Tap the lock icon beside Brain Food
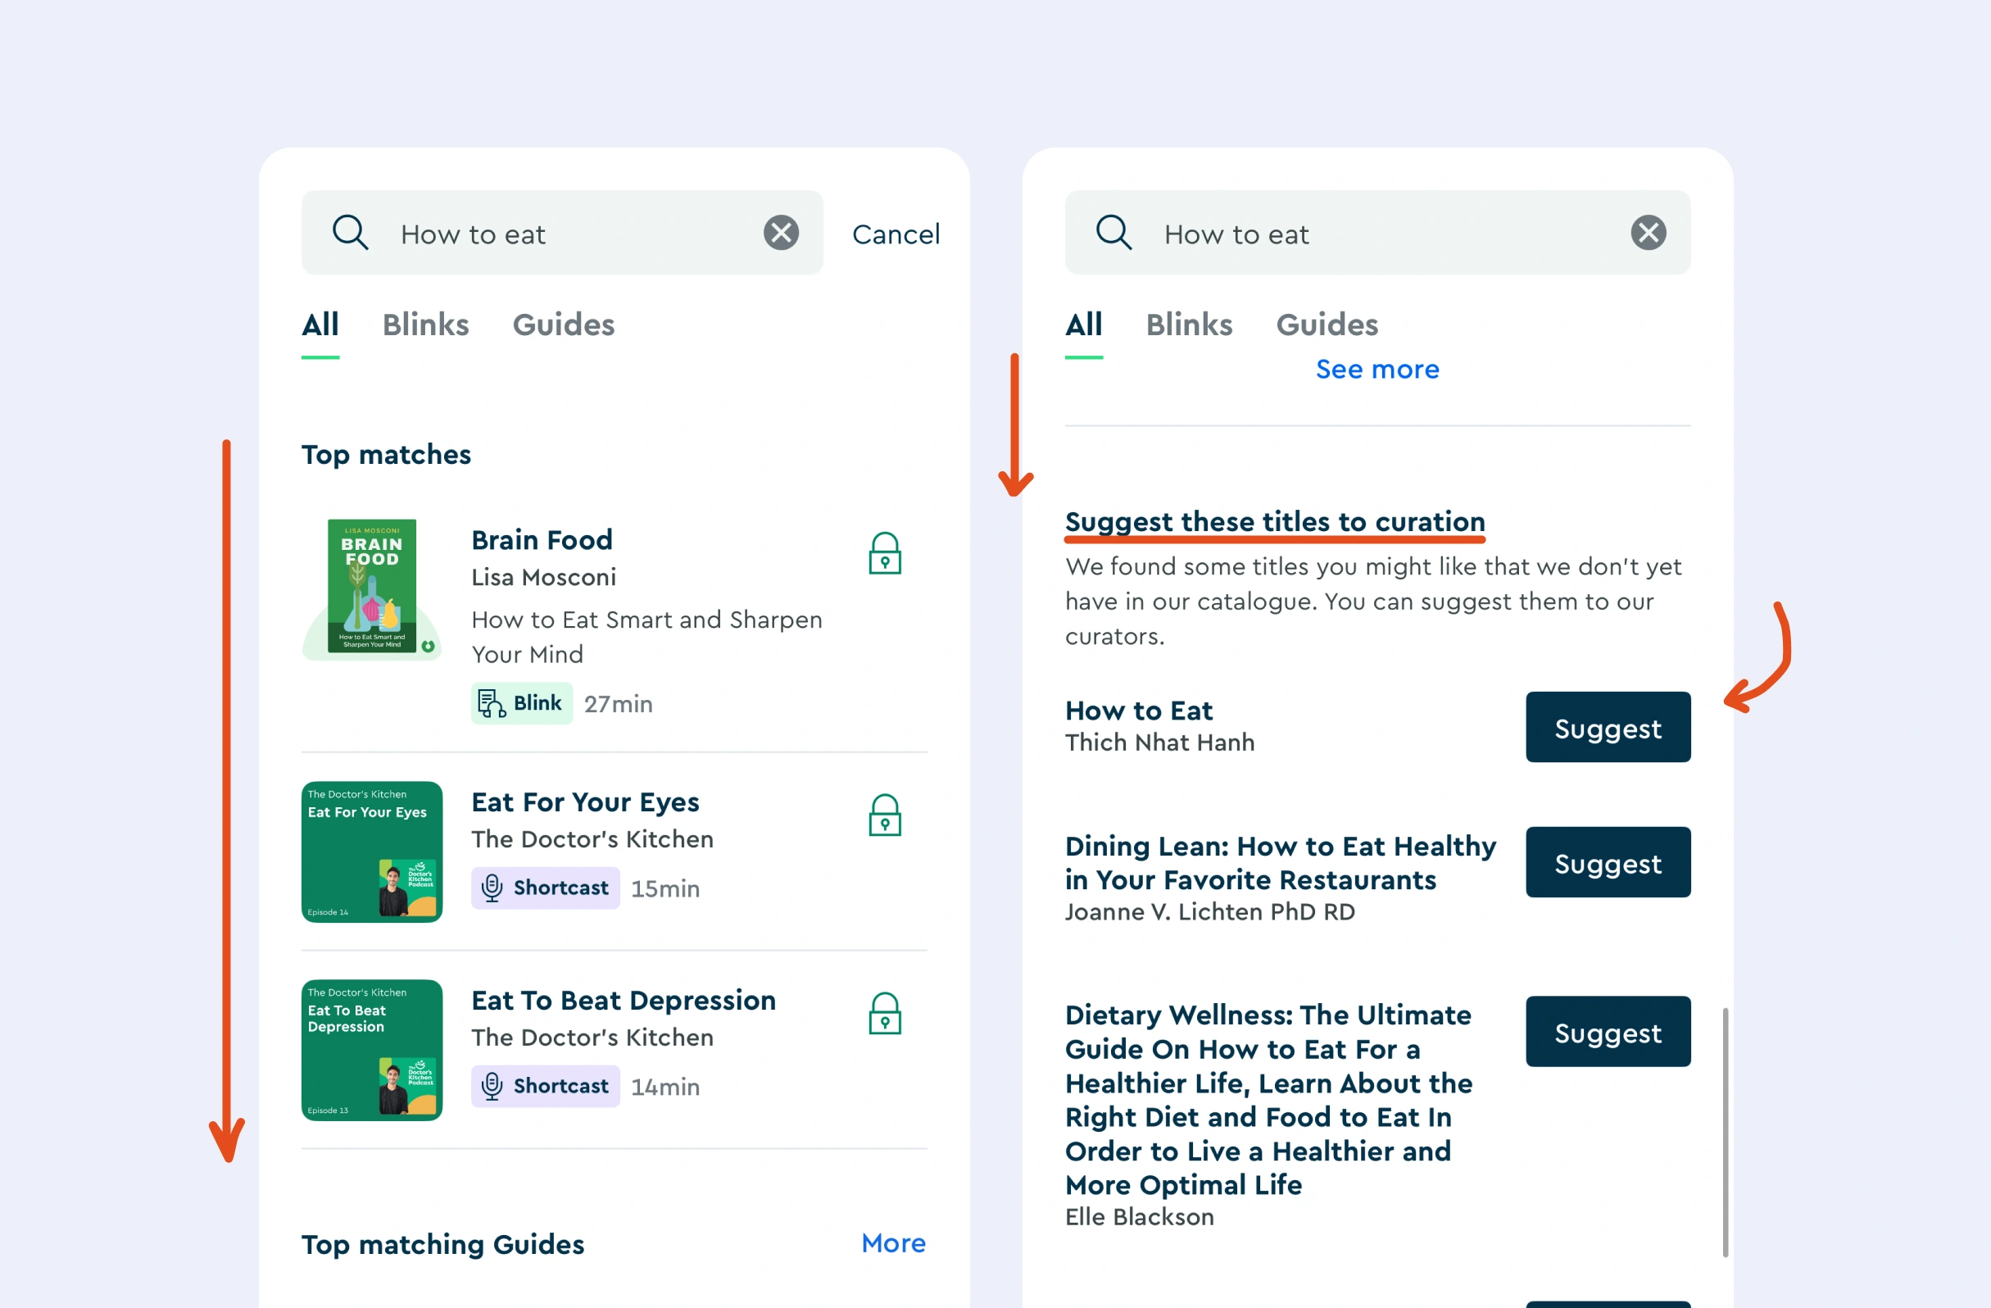The image size is (1991, 1308). click(884, 553)
